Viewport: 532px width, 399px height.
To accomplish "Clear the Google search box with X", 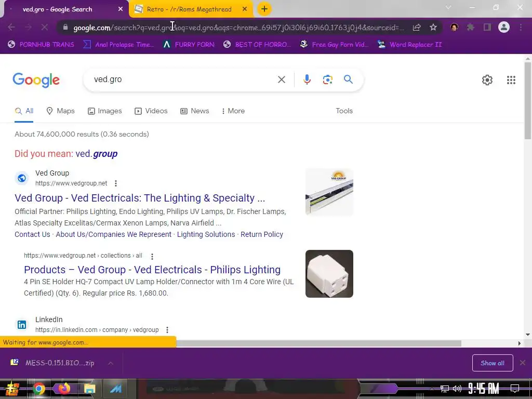I will 281,79.
